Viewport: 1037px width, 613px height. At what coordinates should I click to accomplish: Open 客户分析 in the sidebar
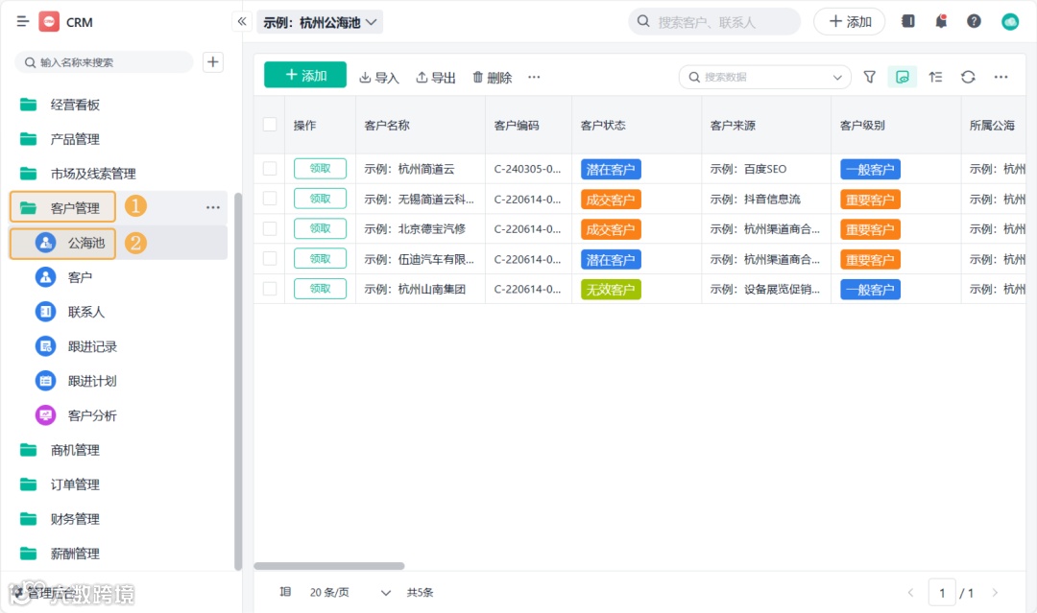click(x=118, y=415)
